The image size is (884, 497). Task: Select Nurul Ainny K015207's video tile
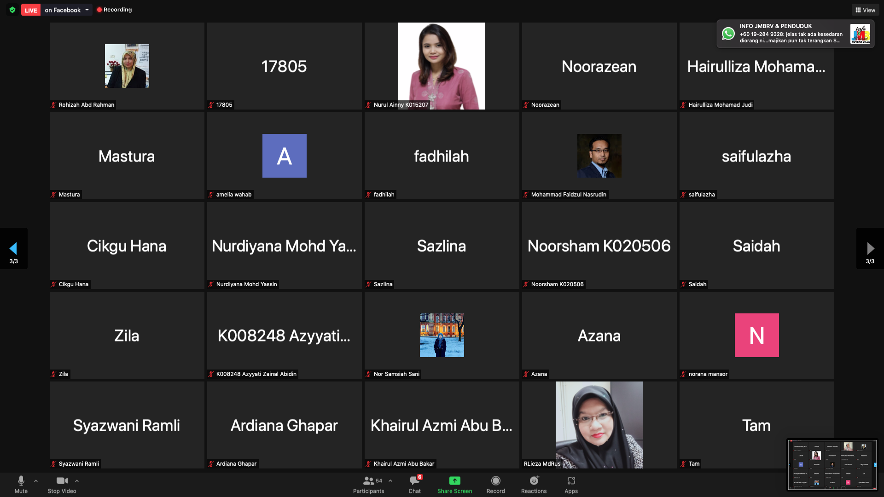coord(442,66)
